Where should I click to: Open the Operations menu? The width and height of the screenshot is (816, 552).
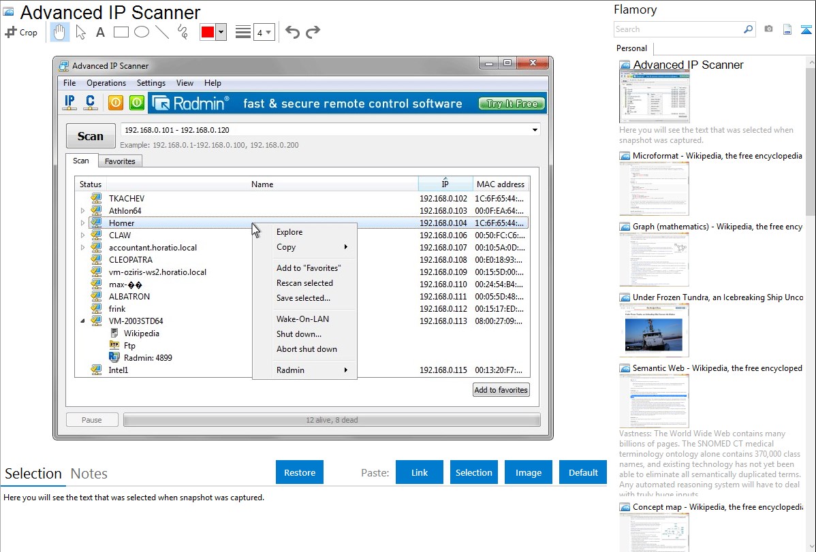click(x=106, y=83)
